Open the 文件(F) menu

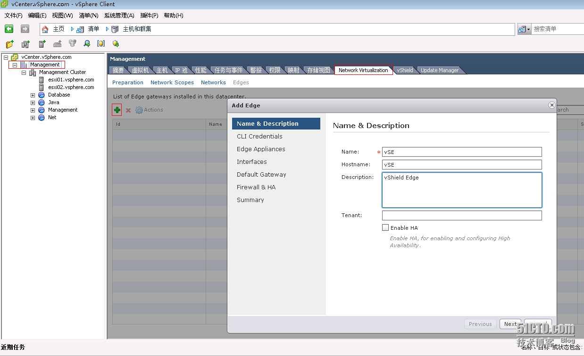(13, 16)
